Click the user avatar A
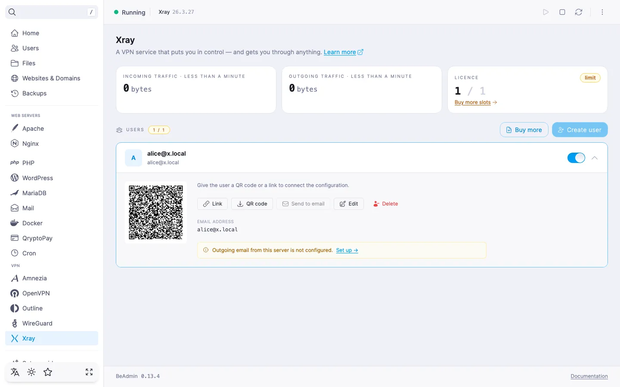The height and width of the screenshot is (387, 620). tap(133, 158)
